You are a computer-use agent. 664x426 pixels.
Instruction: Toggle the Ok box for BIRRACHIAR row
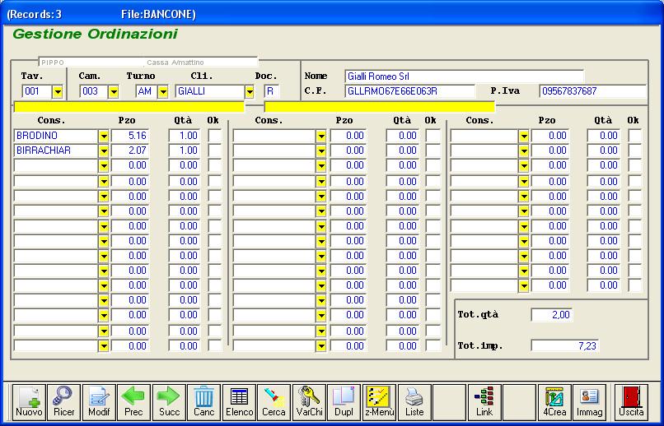[x=215, y=150]
